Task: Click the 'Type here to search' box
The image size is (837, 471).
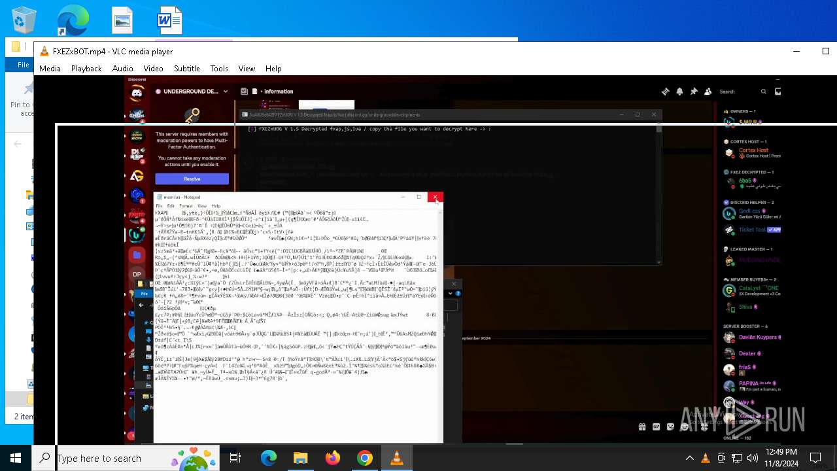Action: click(126, 458)
